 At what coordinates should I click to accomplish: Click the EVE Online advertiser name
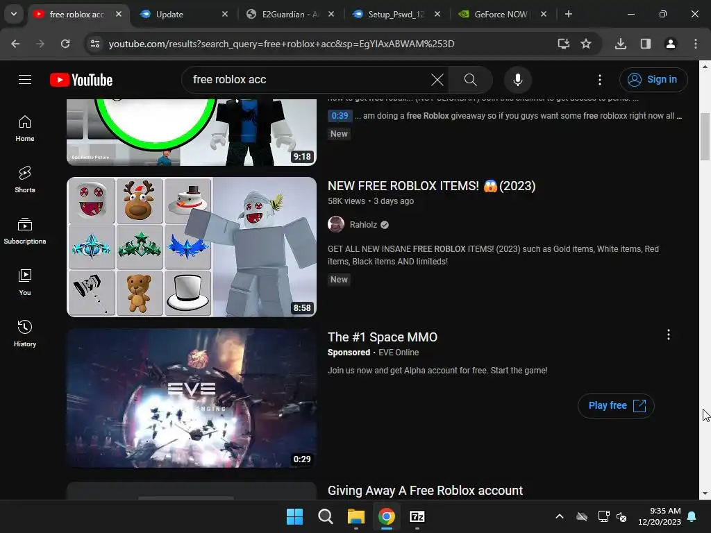(399, 353)
